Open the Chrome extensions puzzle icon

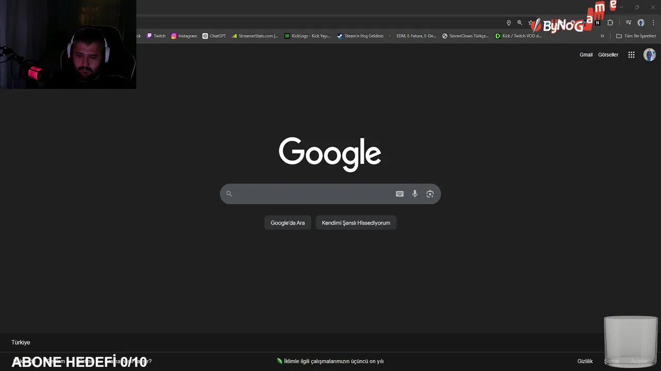point(610,23)
